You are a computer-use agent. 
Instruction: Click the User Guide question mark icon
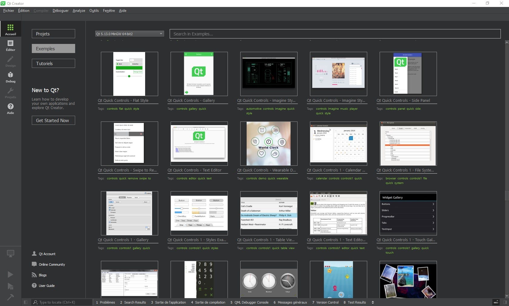pos(34,285)
